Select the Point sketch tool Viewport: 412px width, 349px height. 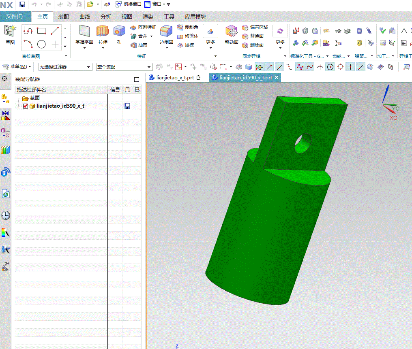click(55, 44)
